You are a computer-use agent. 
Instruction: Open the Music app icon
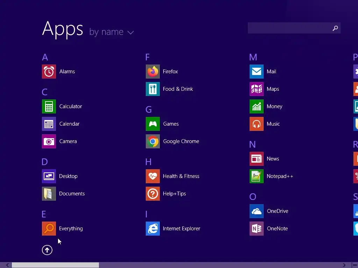(257, 124)
